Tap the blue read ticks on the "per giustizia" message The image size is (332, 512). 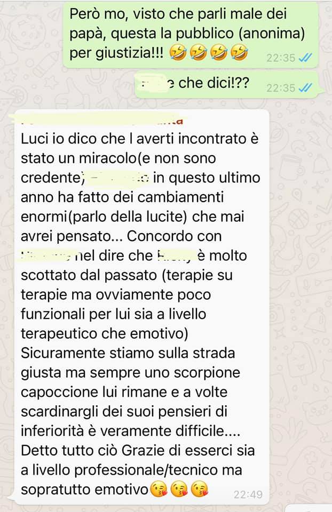coord(305,58)
